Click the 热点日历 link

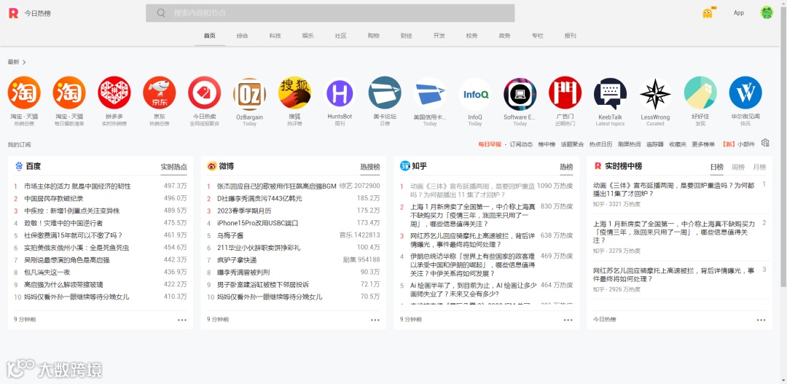[600, 144]
